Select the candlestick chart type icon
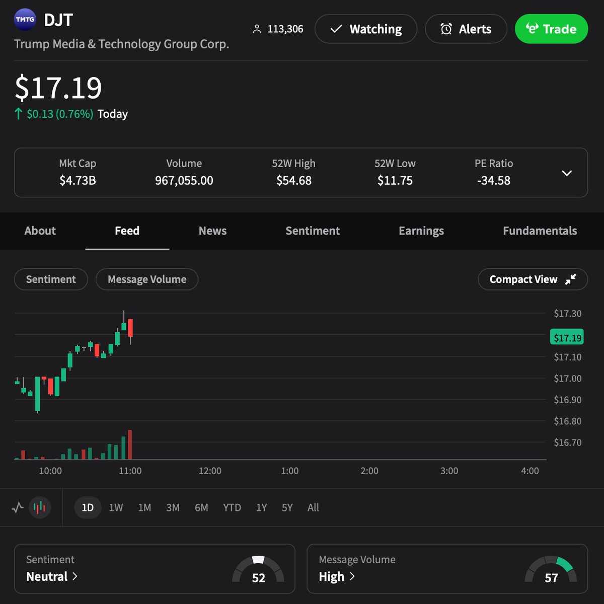604x604 pixels. click(x=39, y=507)
